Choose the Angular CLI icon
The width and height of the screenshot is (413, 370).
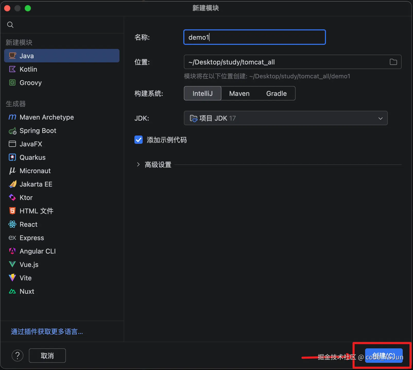click(x=12, y=251)
